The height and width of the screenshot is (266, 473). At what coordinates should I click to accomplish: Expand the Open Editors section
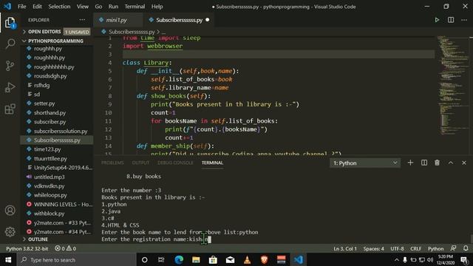click(x=56, y=32)
